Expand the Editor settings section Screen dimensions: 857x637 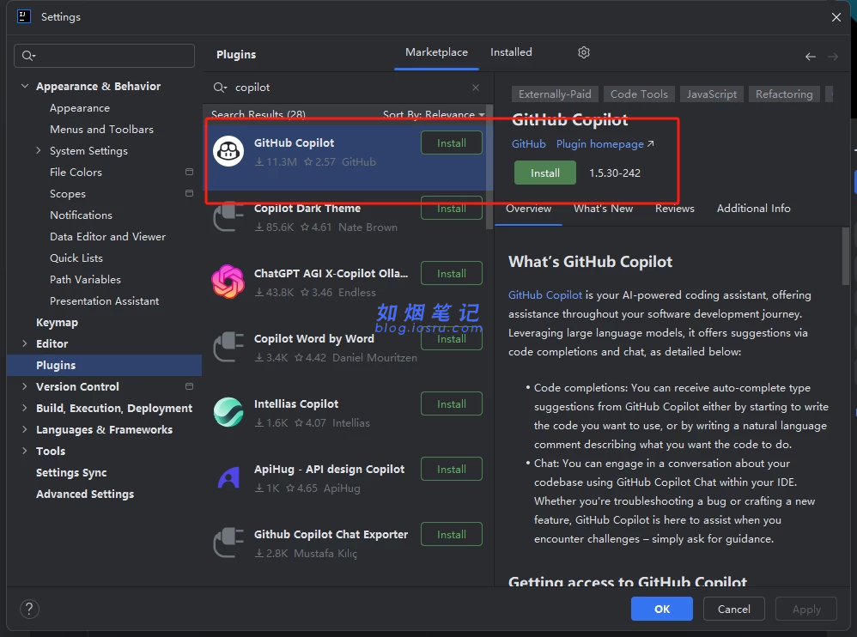25,343
